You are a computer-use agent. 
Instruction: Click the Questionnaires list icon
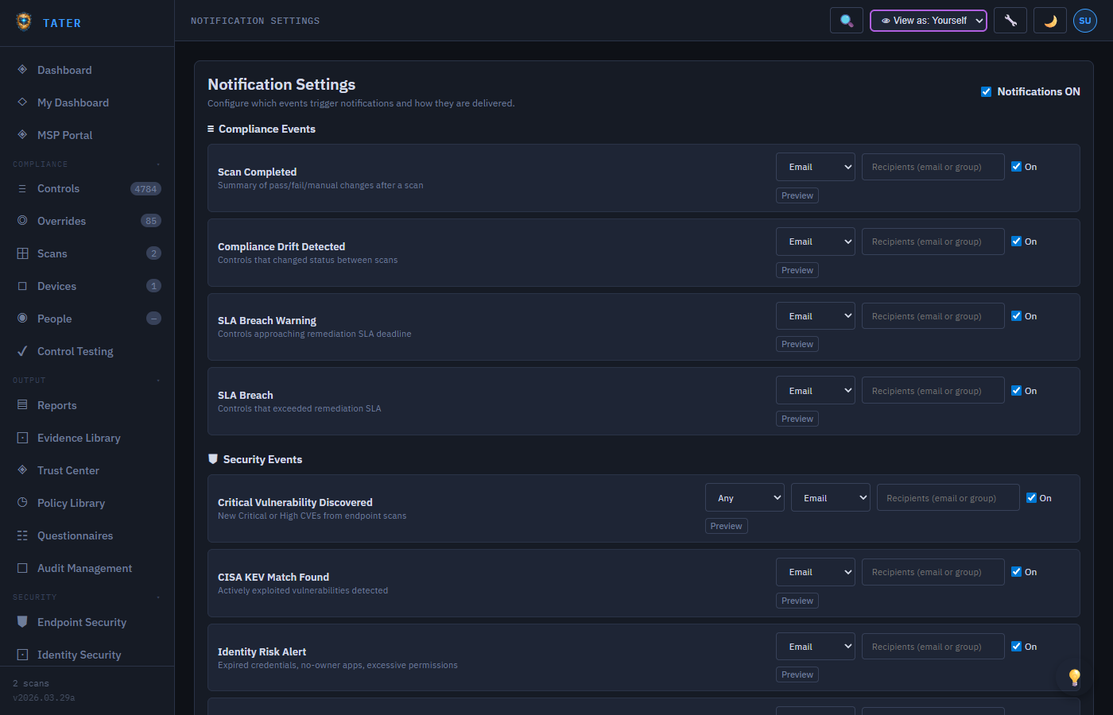point(22,535)
